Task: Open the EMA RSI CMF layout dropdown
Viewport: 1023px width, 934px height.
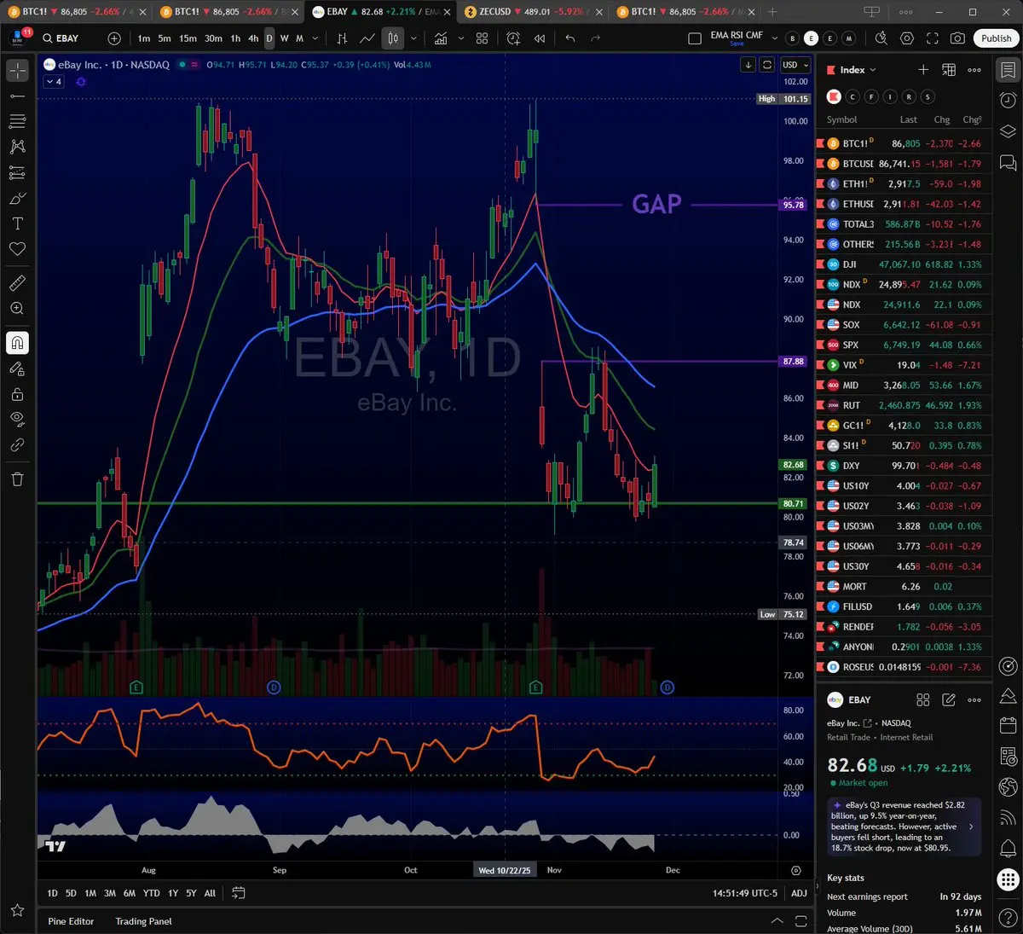Action: (775, 38)
